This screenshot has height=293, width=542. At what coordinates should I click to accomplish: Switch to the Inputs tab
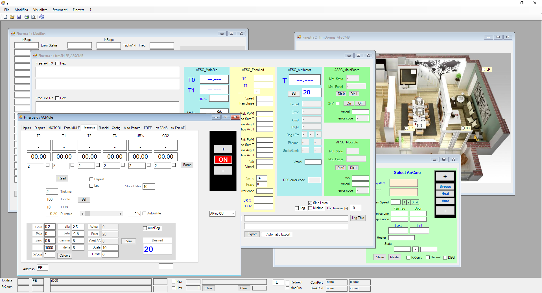point(27,128)
